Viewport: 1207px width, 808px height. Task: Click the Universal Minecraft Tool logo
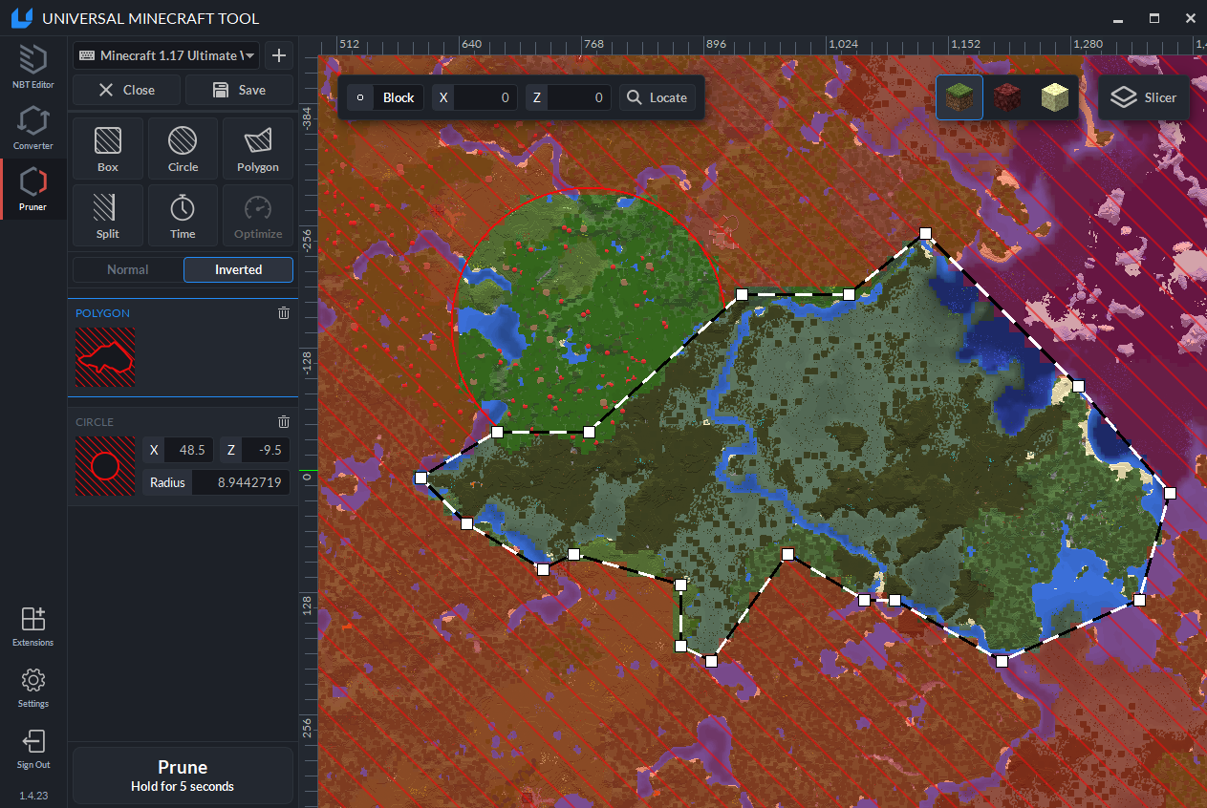(x=20, y=18)
